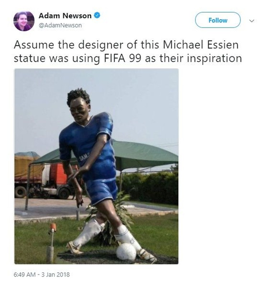The image size is (269, 282).
Task: Open the 6:49 AM tweet timestamp
Action: click(25, 274)
